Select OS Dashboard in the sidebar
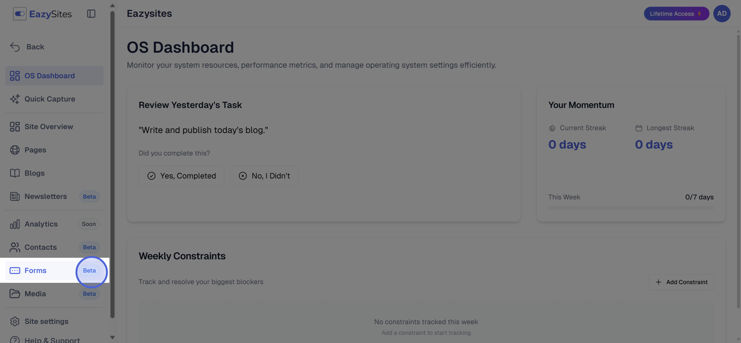741x343 pixels. pos(55,76)
